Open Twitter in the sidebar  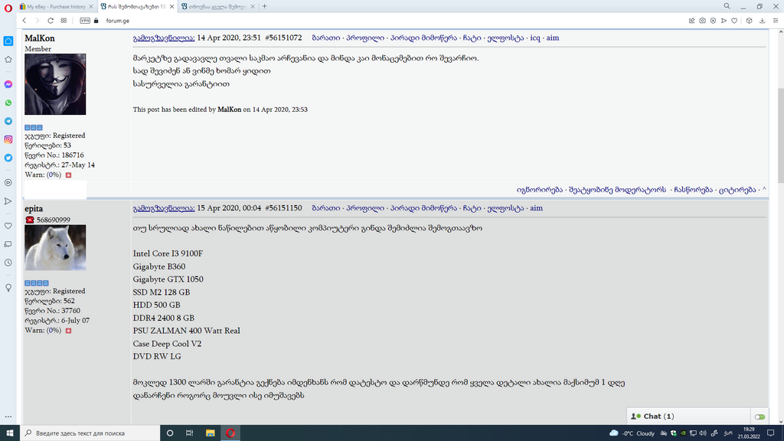[8, 158]
